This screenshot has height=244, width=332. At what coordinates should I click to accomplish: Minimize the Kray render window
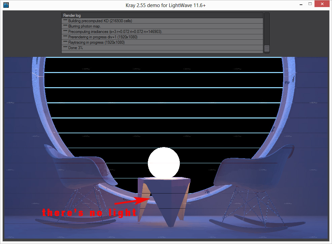[301, 5]
